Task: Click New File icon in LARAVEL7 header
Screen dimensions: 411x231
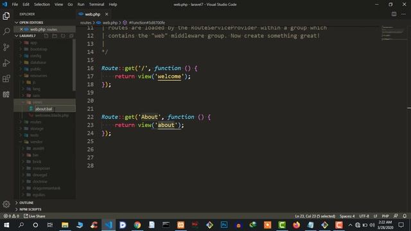Action: [46, 36]
